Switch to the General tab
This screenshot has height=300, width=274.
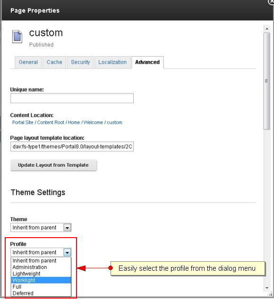(28, 62)
